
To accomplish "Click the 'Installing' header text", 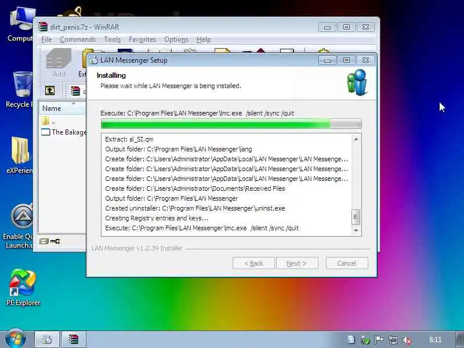I will click(x=111, y=75).
